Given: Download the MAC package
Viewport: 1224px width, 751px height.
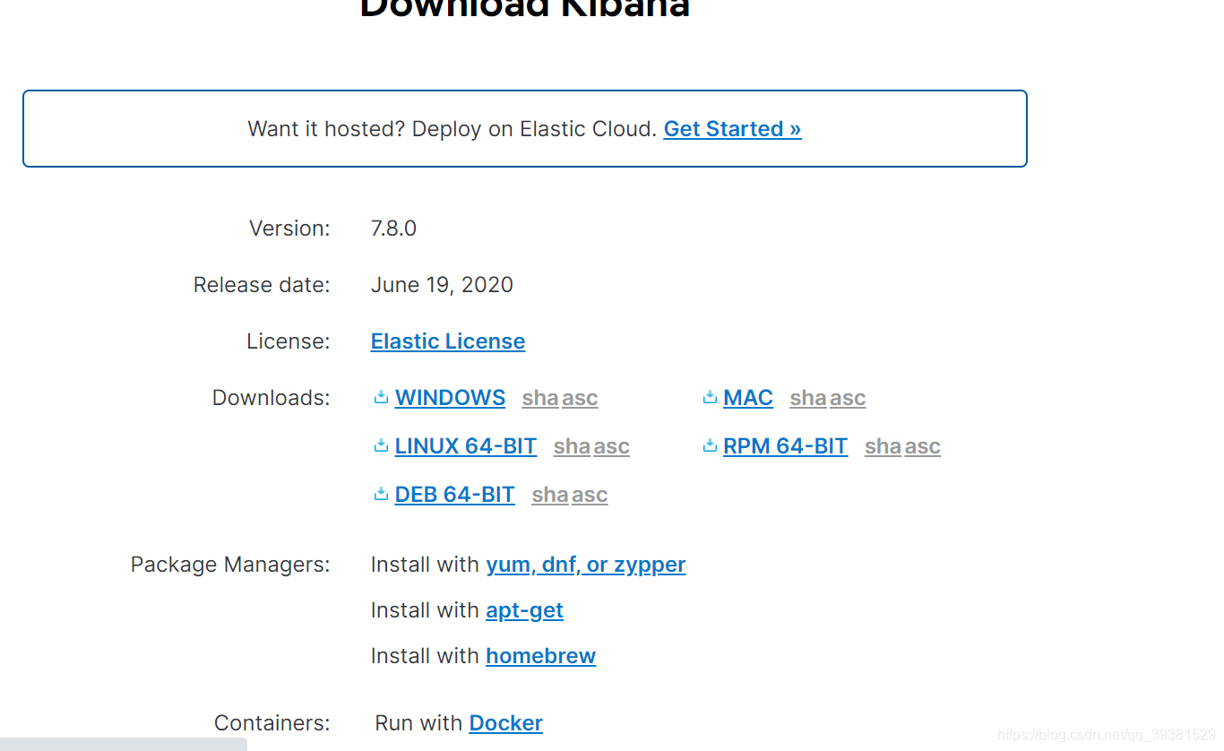Looking at the screenshot, I should [x=748, y=398].
